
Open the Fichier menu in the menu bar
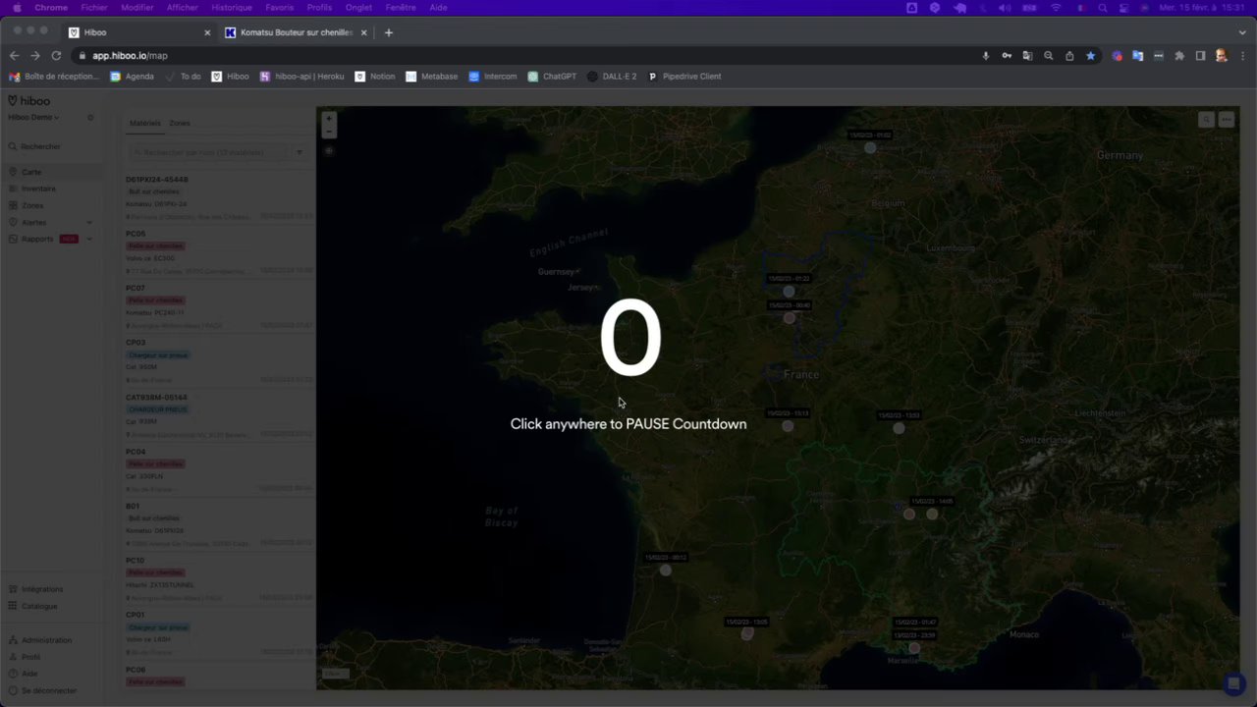(94, 8)
